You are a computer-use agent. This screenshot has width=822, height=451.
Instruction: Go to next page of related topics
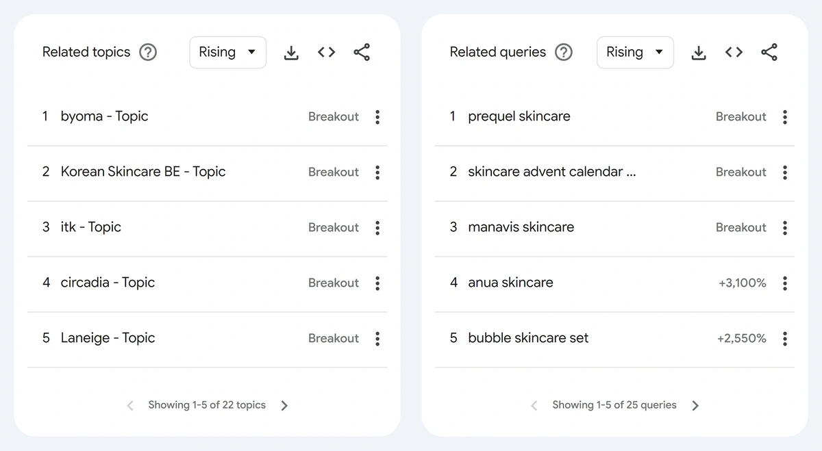pos(285,406)
